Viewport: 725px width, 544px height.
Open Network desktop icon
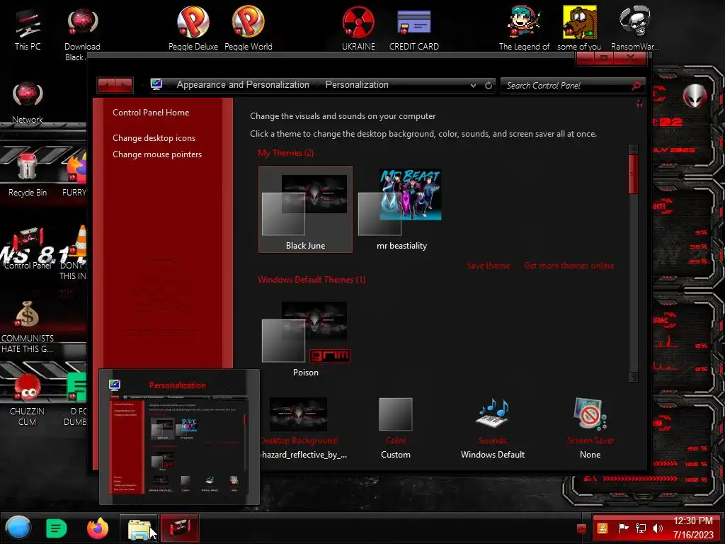(28, 103)
